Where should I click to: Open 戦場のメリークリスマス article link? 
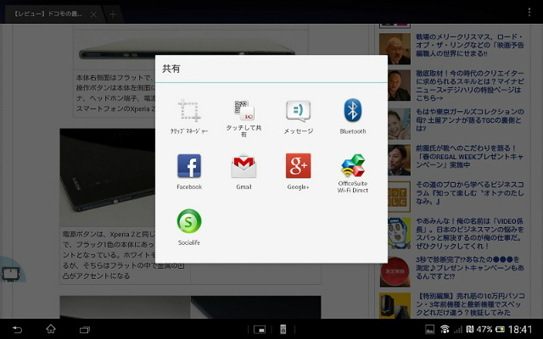click(470, 45)
